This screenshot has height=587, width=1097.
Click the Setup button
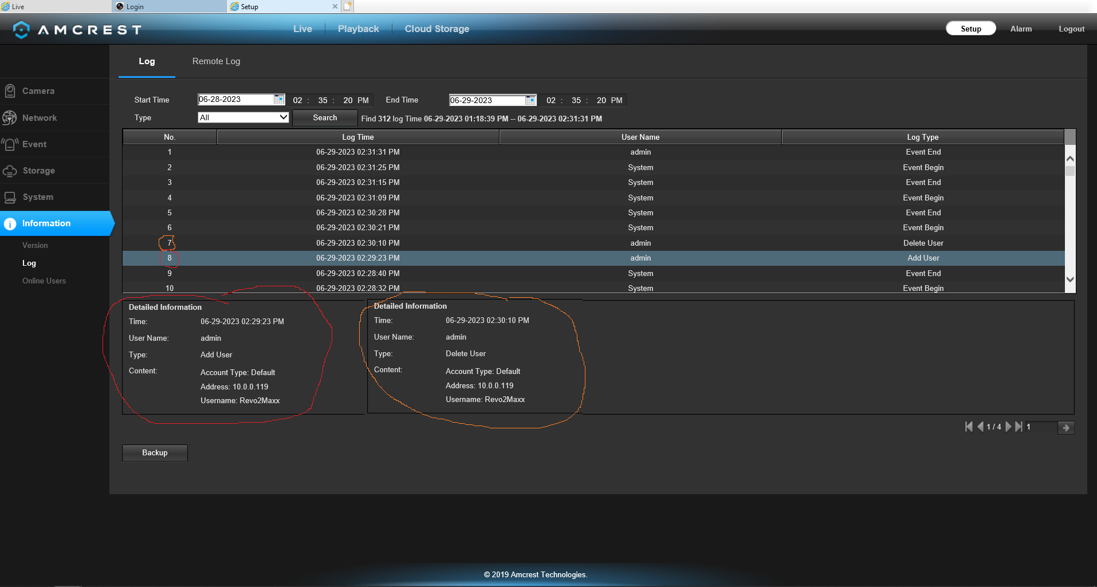tap(971, 29)
